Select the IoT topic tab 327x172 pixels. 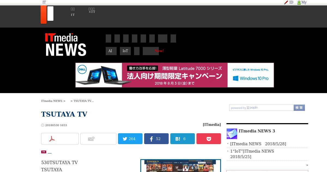pos(125,51)
